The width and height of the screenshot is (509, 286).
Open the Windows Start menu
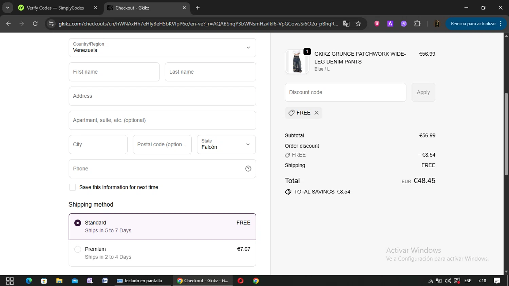click(x=10, y=281)
